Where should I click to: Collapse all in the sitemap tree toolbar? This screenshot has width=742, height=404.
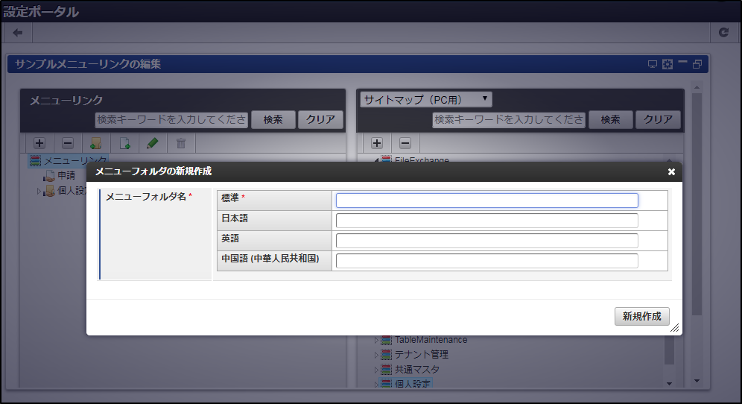405,143
